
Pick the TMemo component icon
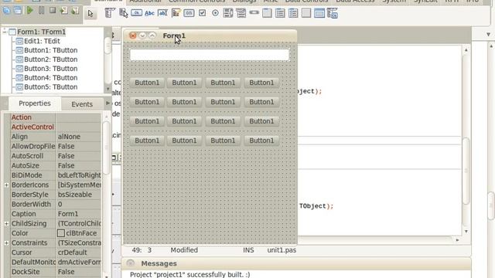(x=176, y=13)
